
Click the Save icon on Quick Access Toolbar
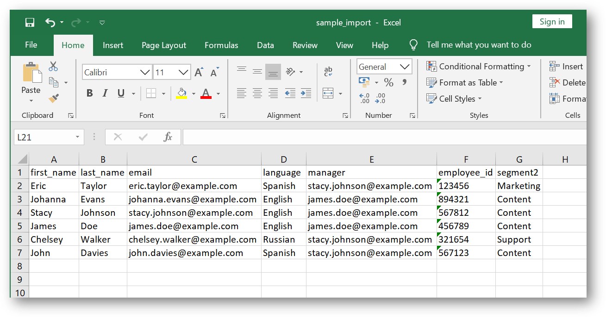[x=30, y=22]
